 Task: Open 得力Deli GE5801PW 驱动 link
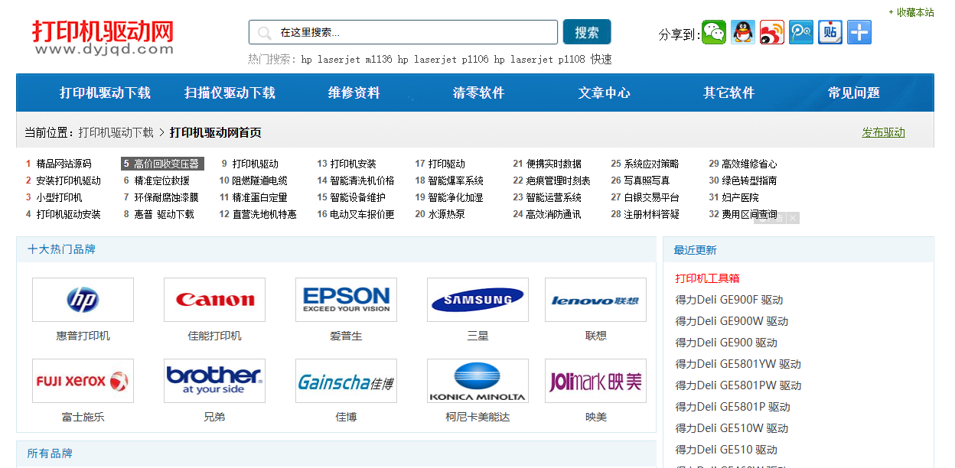point(738,385)
